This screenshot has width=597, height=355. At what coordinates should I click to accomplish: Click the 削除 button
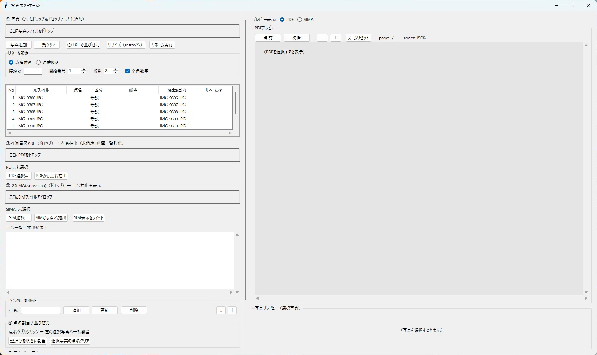(x=134, y=310)
